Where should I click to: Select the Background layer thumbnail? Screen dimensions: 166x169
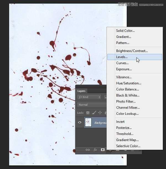coord(88,122)
